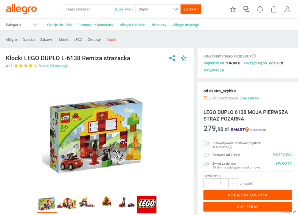
Task: Select the LEGO logo thumbnail
Action: pos(147,204)
